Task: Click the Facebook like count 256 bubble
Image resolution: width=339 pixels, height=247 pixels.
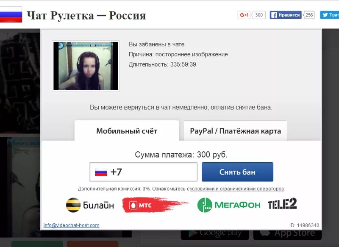Action: (309, 15)
